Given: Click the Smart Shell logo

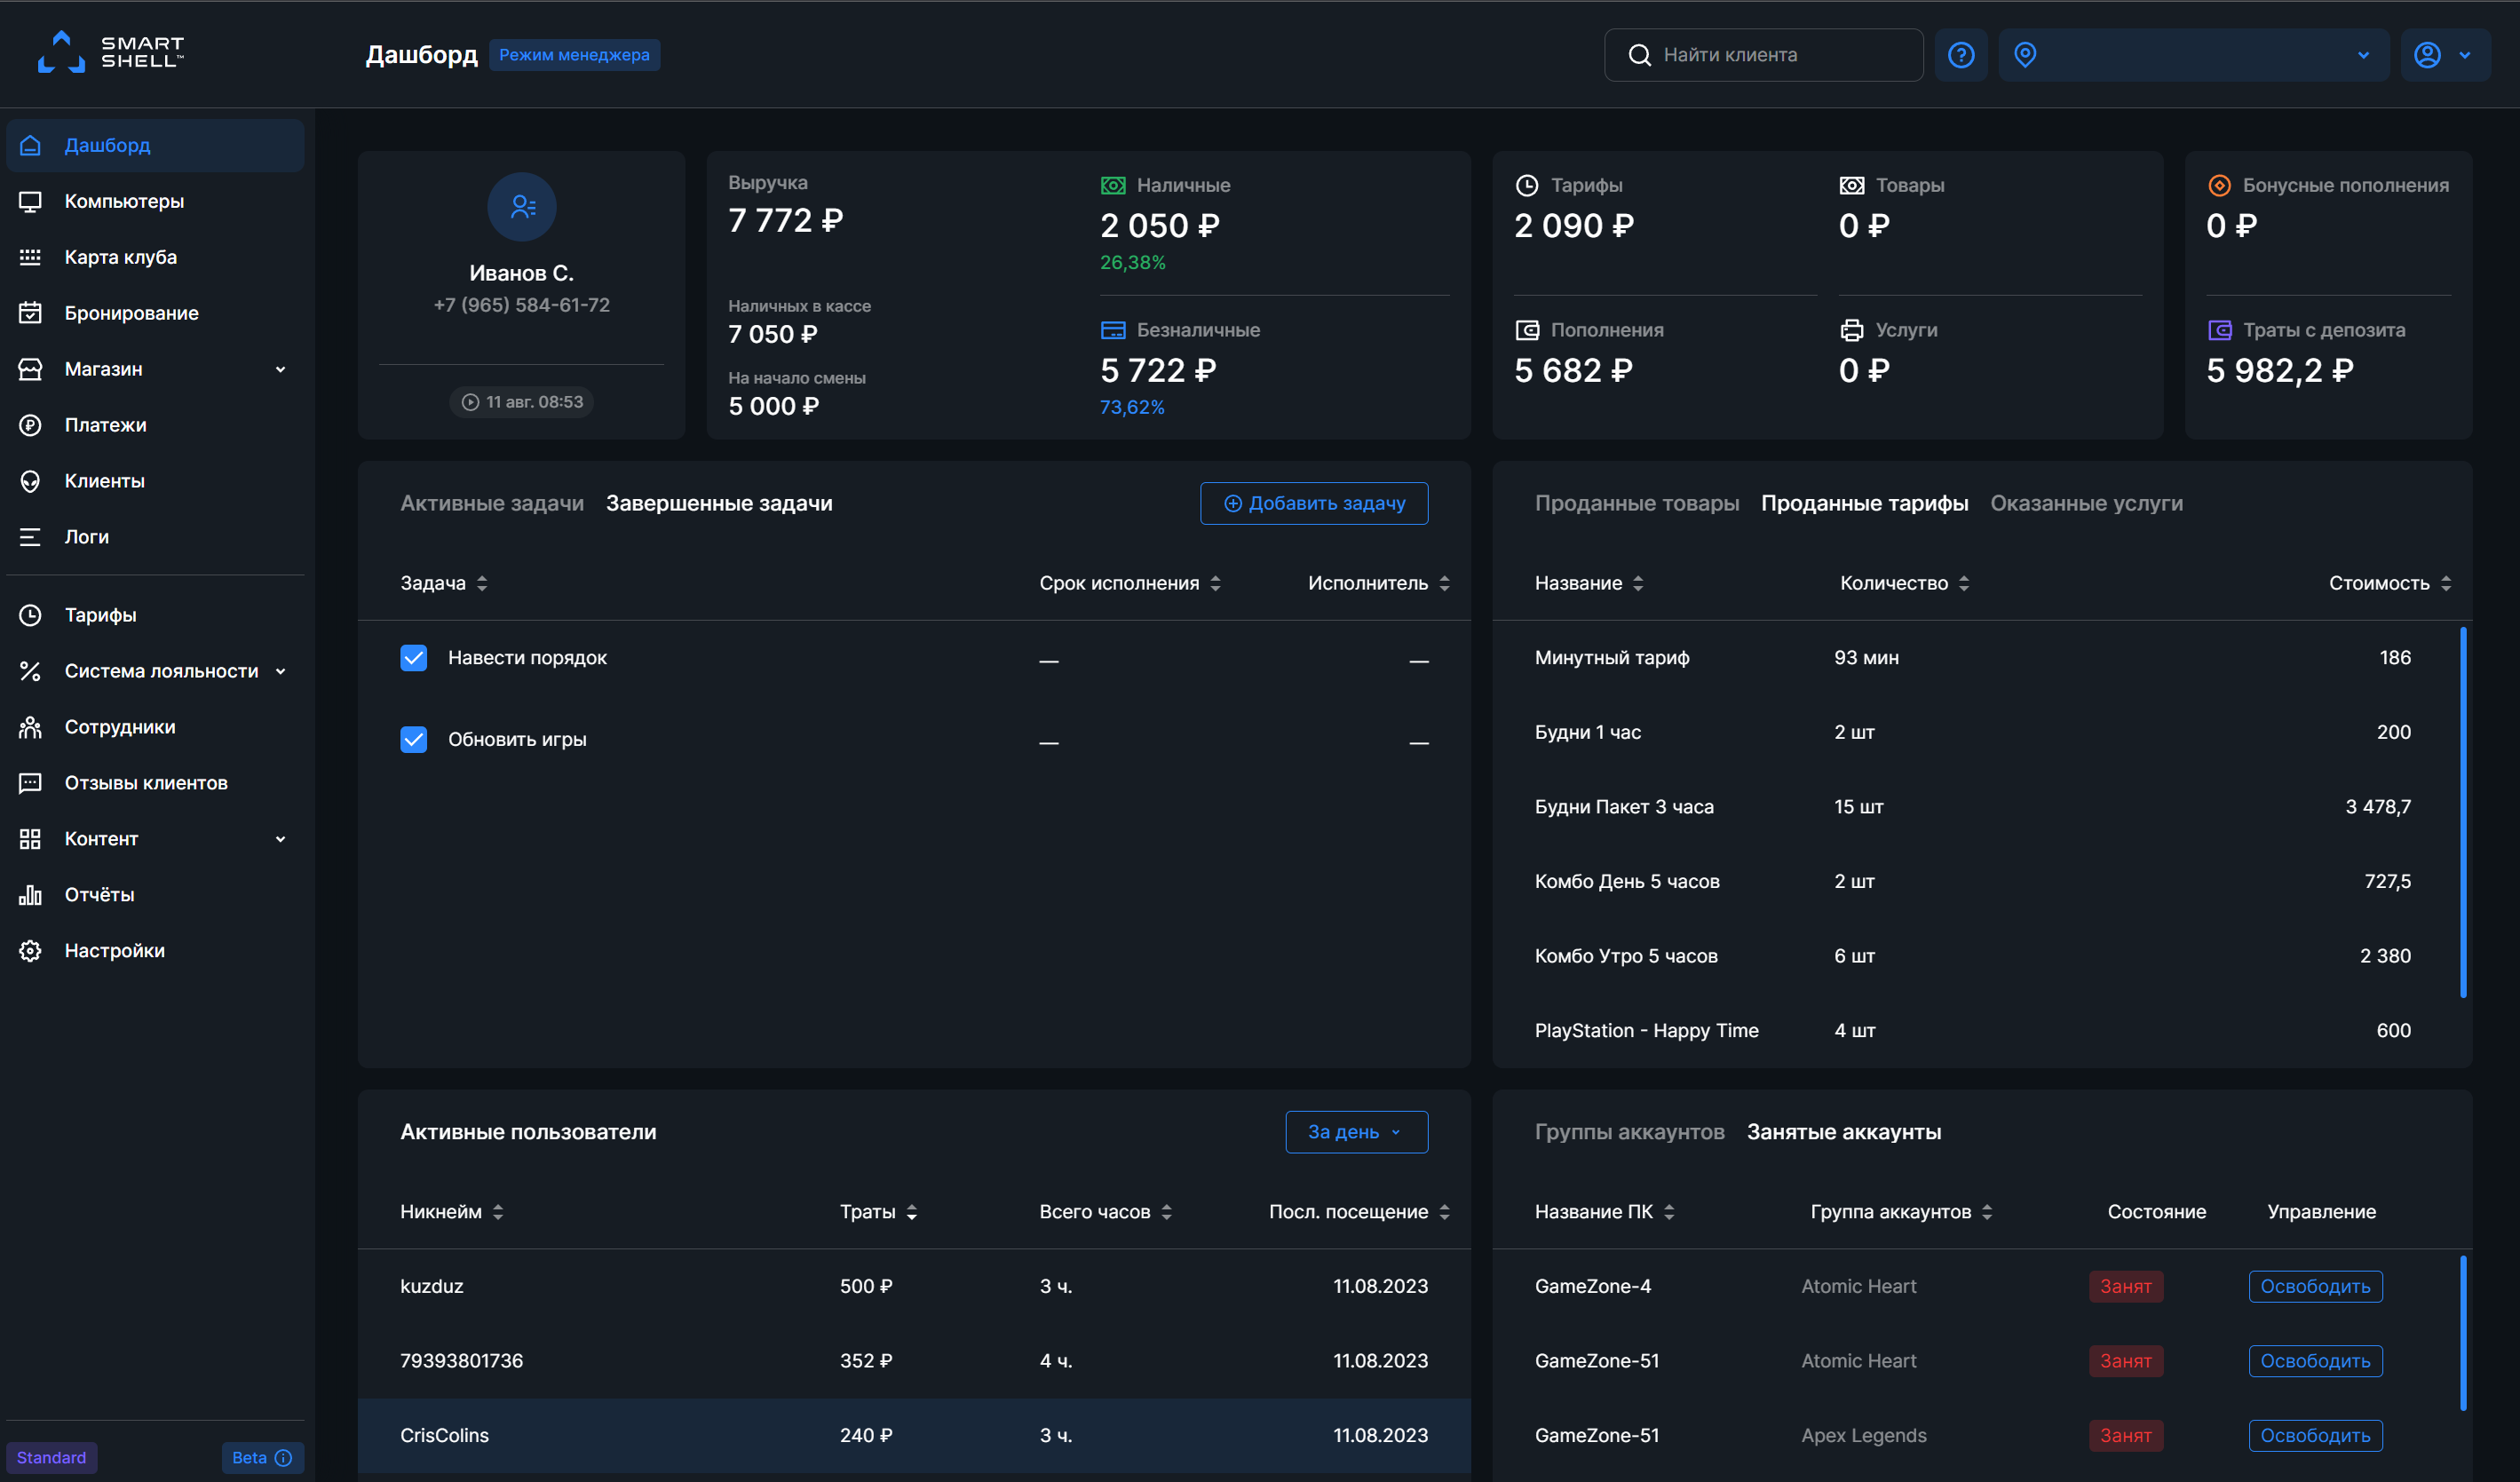Looking at the screenshot, I should 110,52.
